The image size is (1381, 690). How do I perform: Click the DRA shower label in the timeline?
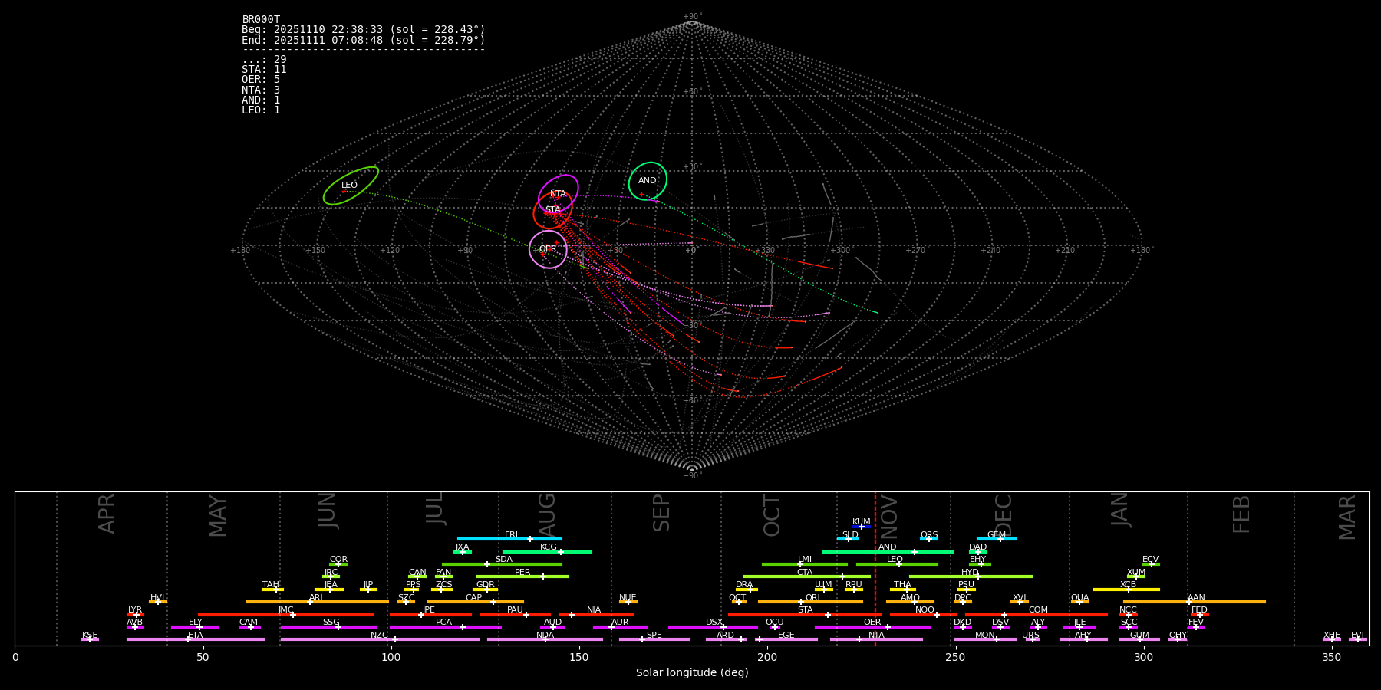click(x=744, y=585)
